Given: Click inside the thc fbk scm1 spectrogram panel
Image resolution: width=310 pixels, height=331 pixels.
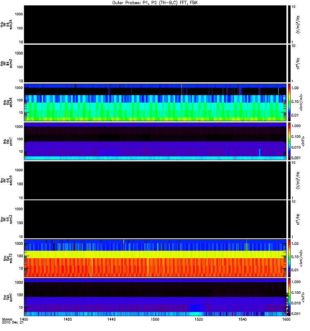Looking at the screenshot, I should [x=155, y=297].
